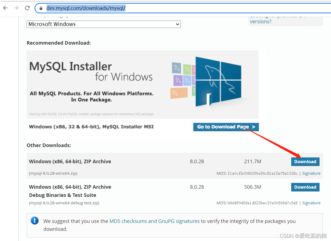Open Signature link for the debug-test zip
This screenshot has height=241, width=331.
[311, 203]
